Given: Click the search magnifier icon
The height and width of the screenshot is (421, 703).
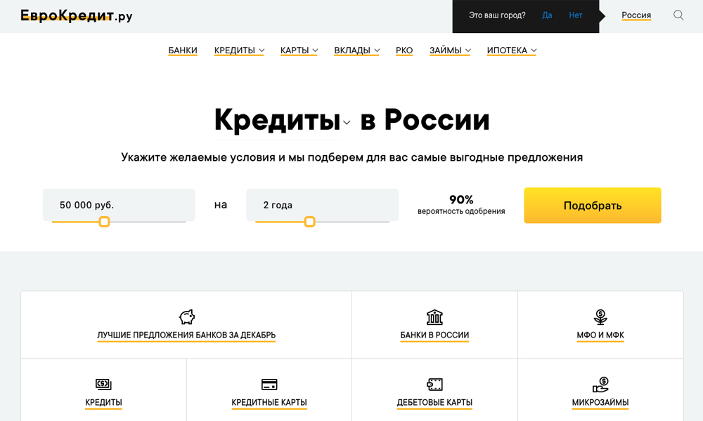Looking at the screenshot, I should point(678,15).
